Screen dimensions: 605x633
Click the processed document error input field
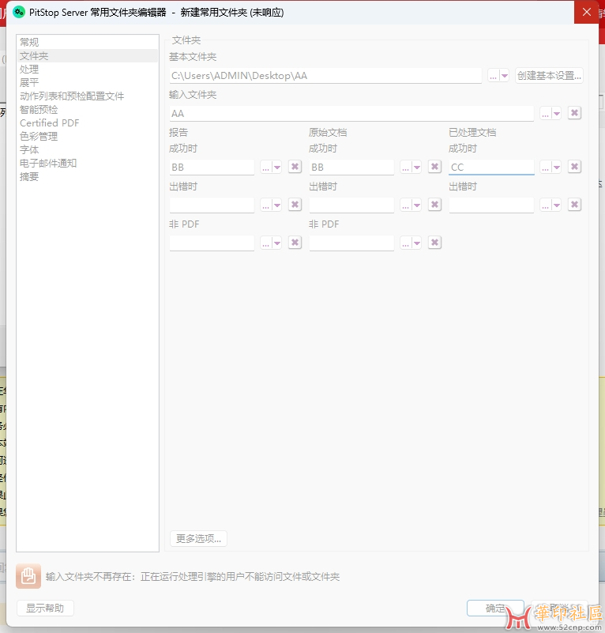click(491, 205)
